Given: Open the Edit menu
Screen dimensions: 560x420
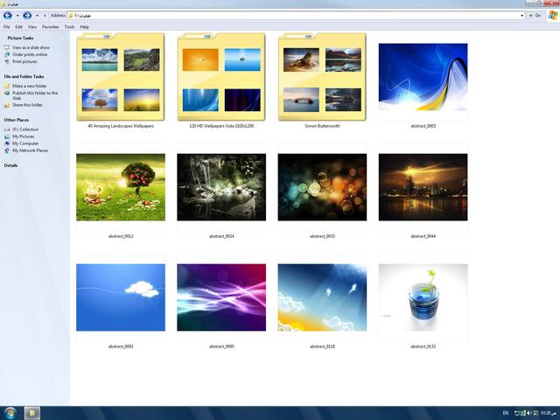Looking at the screenshot, I should [x=18, y=27].
